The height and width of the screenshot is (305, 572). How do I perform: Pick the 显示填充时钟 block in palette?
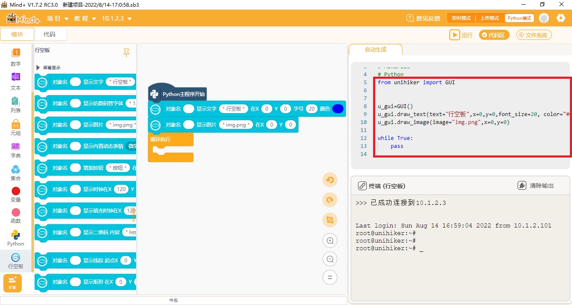point(86,211)
